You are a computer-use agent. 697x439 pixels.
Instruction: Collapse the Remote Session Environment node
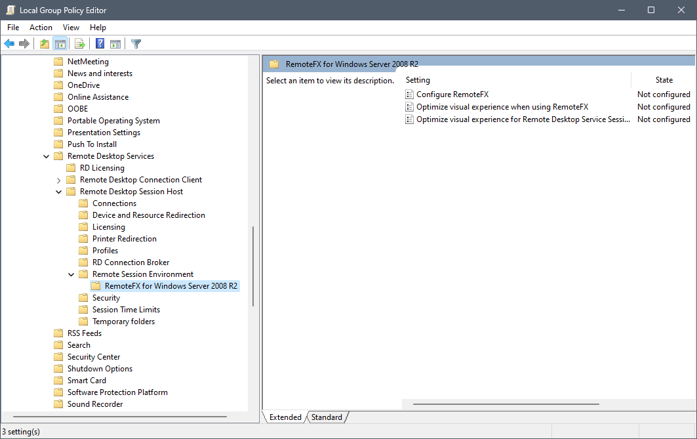pos(71,274)
